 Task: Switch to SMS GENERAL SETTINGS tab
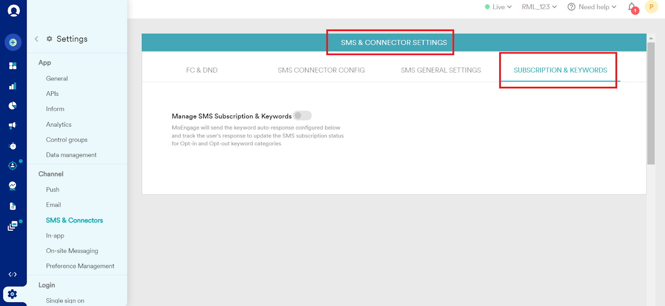tap(441, 70)
